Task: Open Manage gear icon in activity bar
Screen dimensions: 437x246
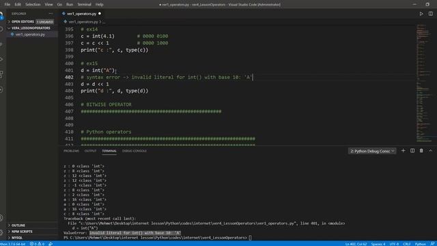Action: (x=1, y=232)
